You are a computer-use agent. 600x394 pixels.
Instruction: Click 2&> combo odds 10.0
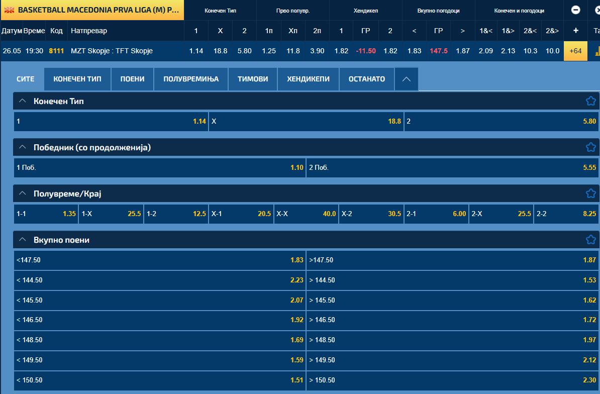[x=553, y=51]
